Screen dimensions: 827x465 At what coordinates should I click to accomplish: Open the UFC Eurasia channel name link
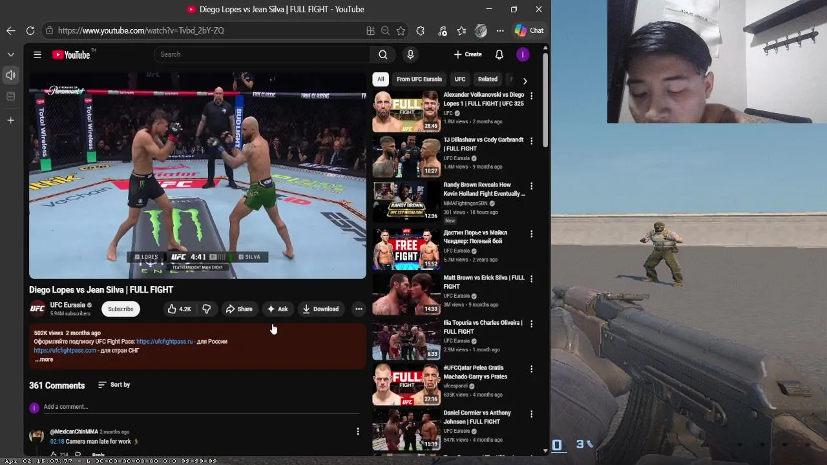68,305
